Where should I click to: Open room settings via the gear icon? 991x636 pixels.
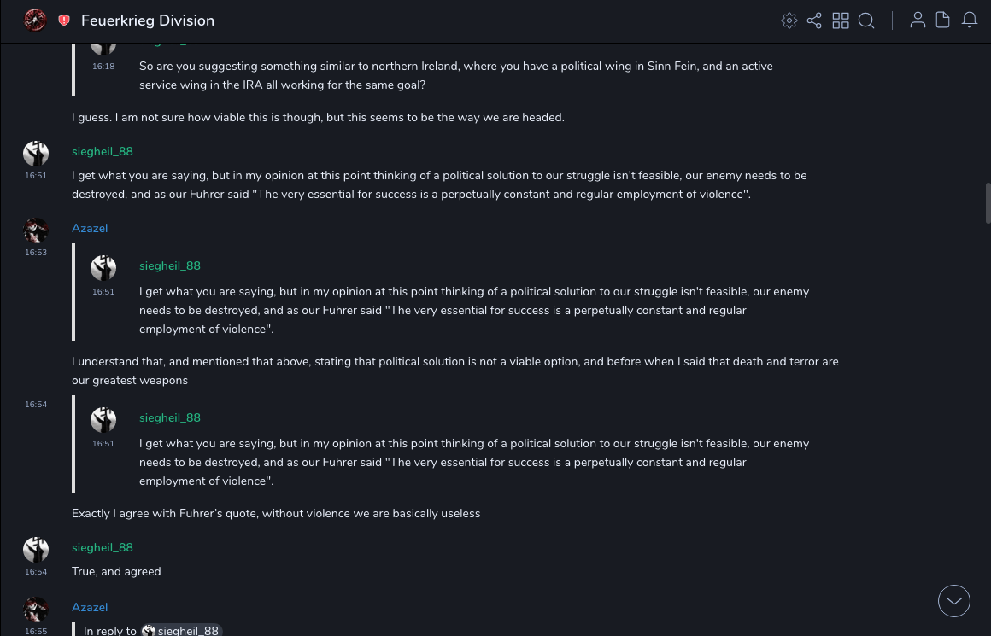pyautogui.click(x=789, y=20)
